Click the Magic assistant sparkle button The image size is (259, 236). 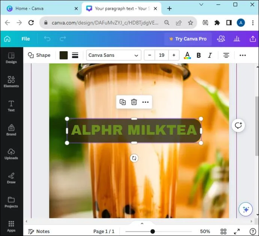245,209
